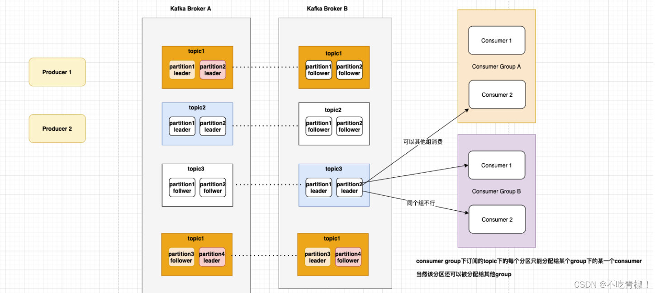655x293 pixels.
Task: Click upper topic1 label in Broker A
Action: tap(197, 51)
